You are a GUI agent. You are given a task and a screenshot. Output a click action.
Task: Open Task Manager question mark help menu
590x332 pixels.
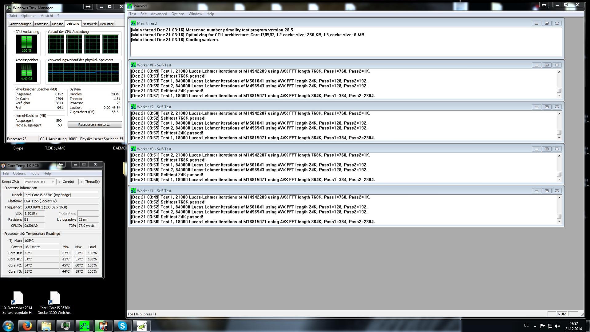coord(58,16)
